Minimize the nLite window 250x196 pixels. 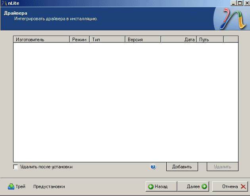[x=233, y=3]
